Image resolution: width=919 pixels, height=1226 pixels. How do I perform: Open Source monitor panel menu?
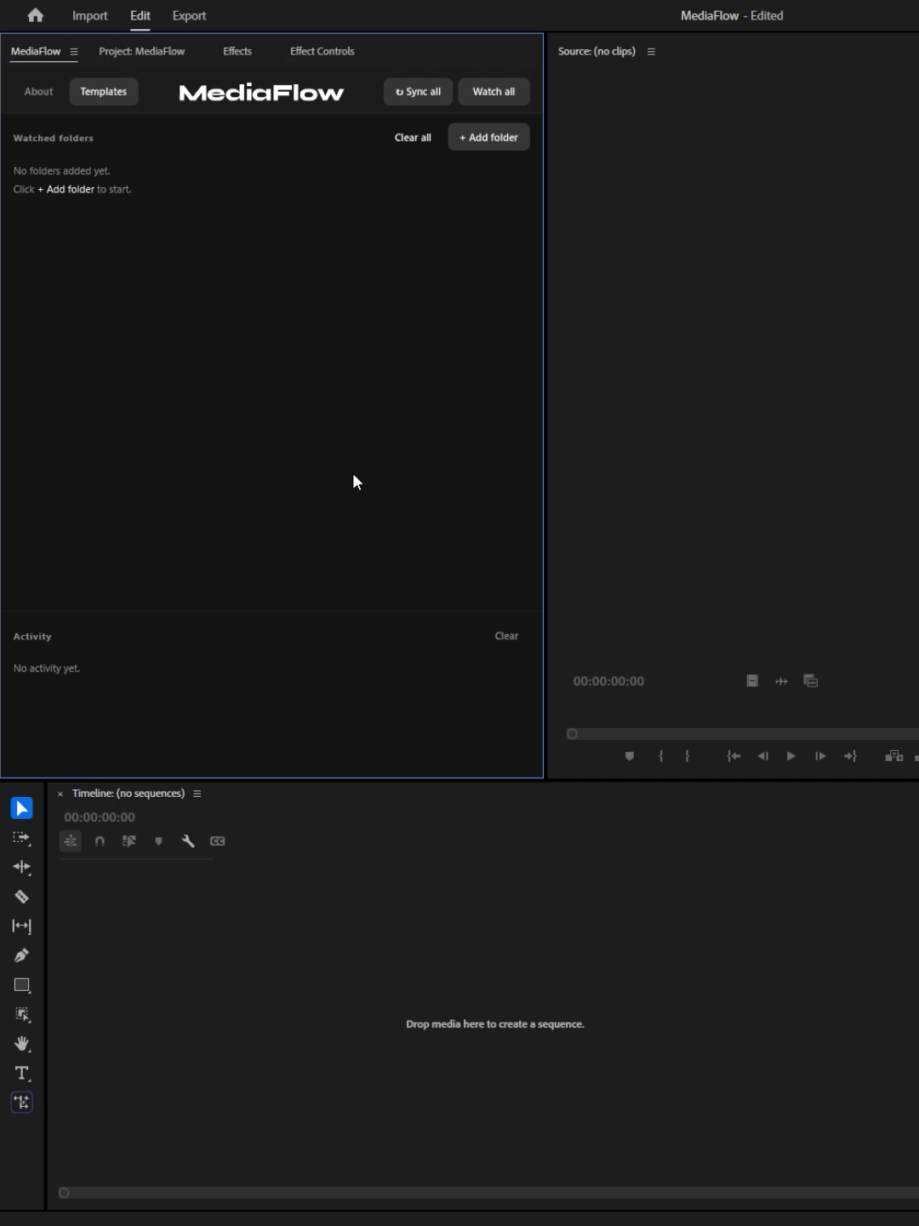point(651,52)
